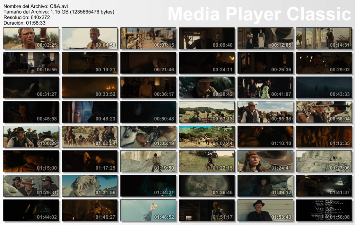355x225 pixels.
Task: Pick the frame timestamped 00:58:04
Action: [x=324, y=112]
